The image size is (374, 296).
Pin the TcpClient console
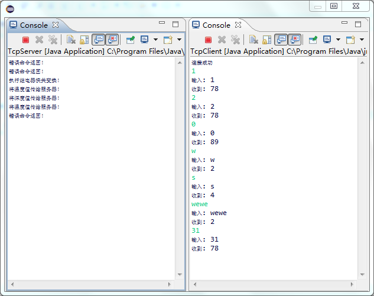[x=313, y=40]
